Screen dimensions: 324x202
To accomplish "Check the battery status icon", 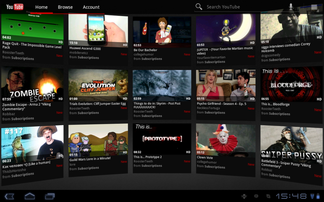I will tap(318, 196).
